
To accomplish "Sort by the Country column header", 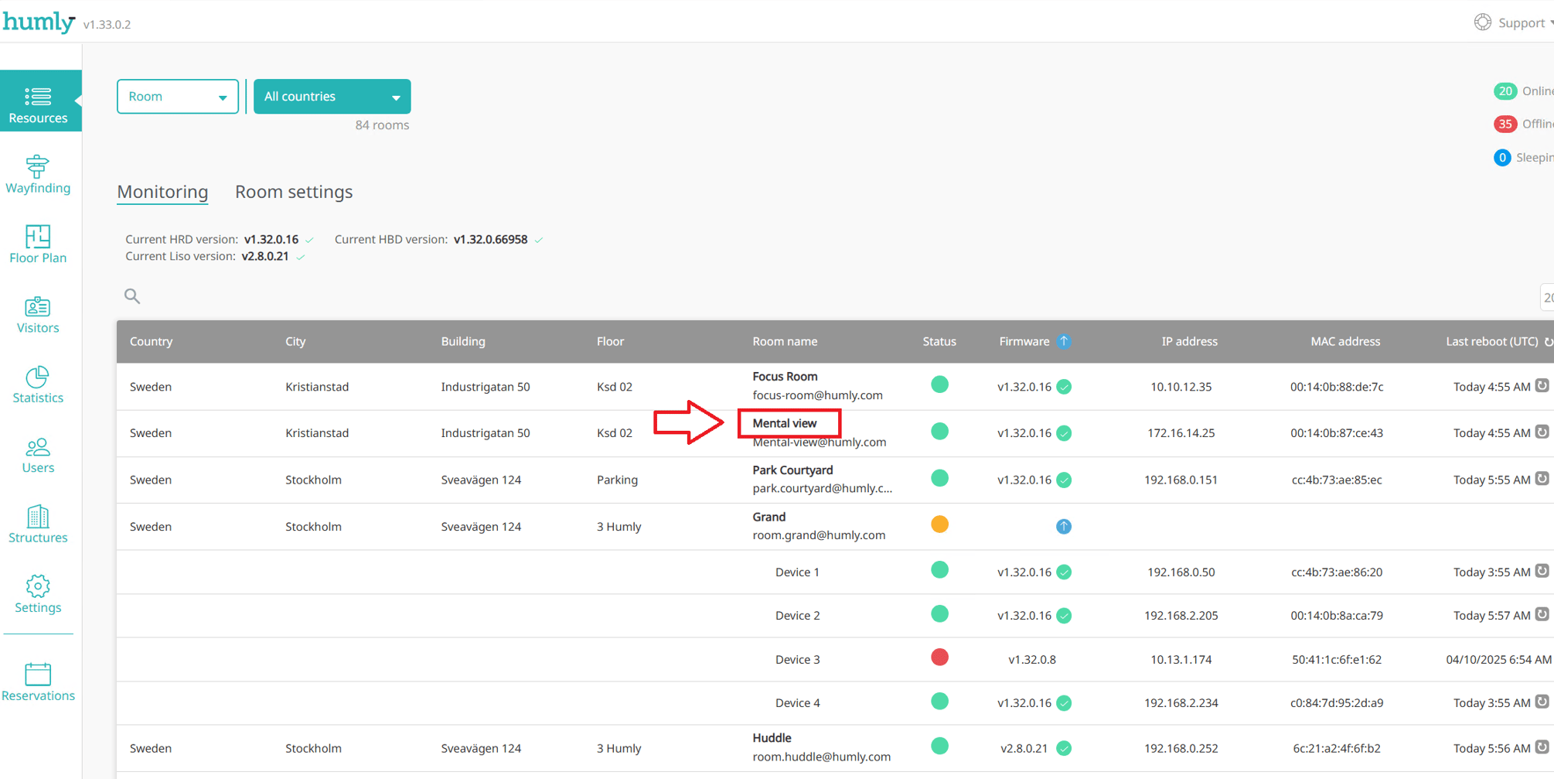I will pyautogui.click(x=151, y=341).
